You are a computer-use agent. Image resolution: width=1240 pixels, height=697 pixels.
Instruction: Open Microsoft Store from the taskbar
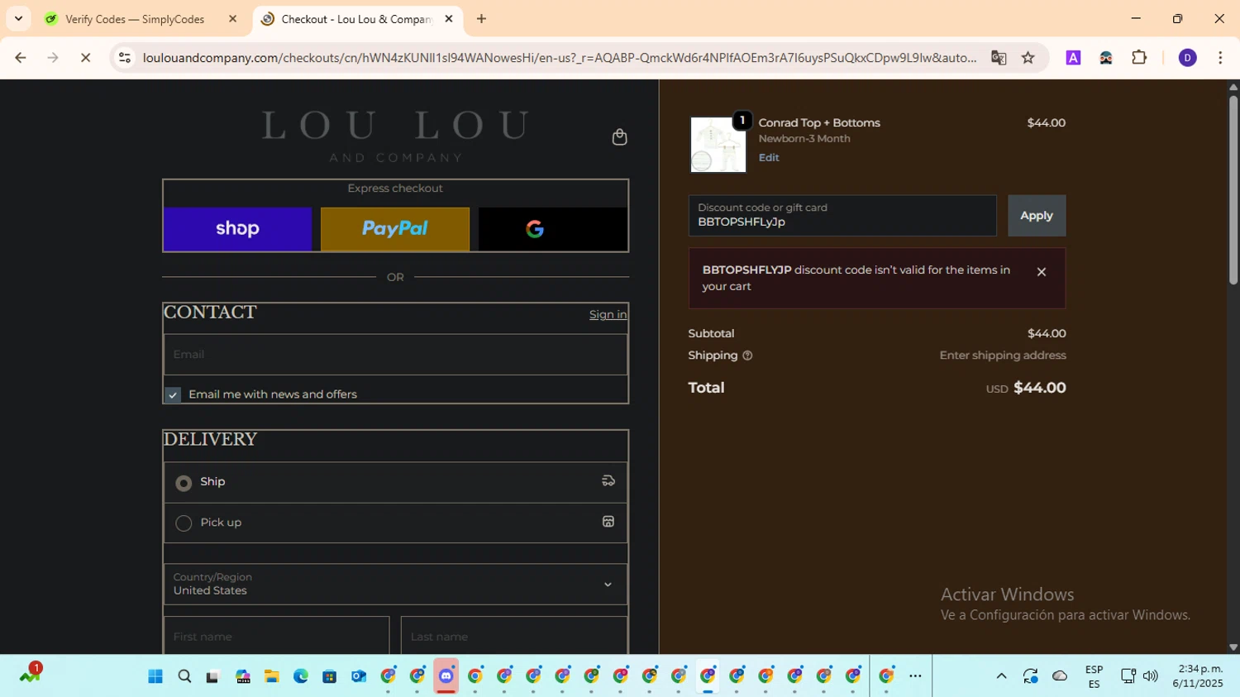(x=329, y=676)
